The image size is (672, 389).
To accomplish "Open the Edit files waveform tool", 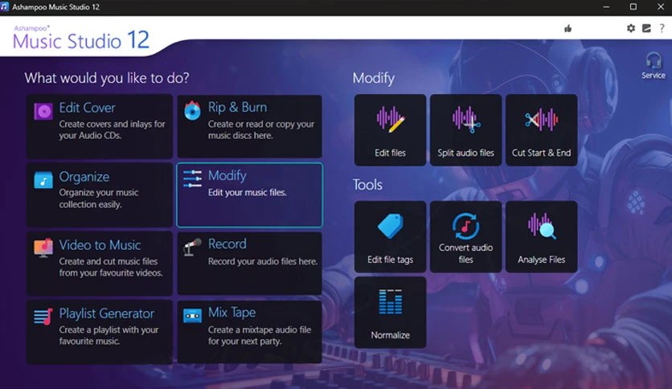I will tap(390, 130).
